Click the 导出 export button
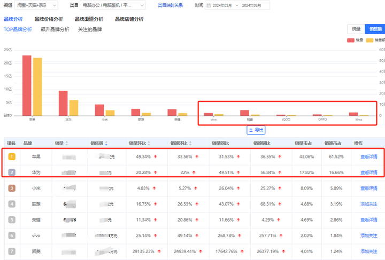385x260 pixels. point(256,130)
